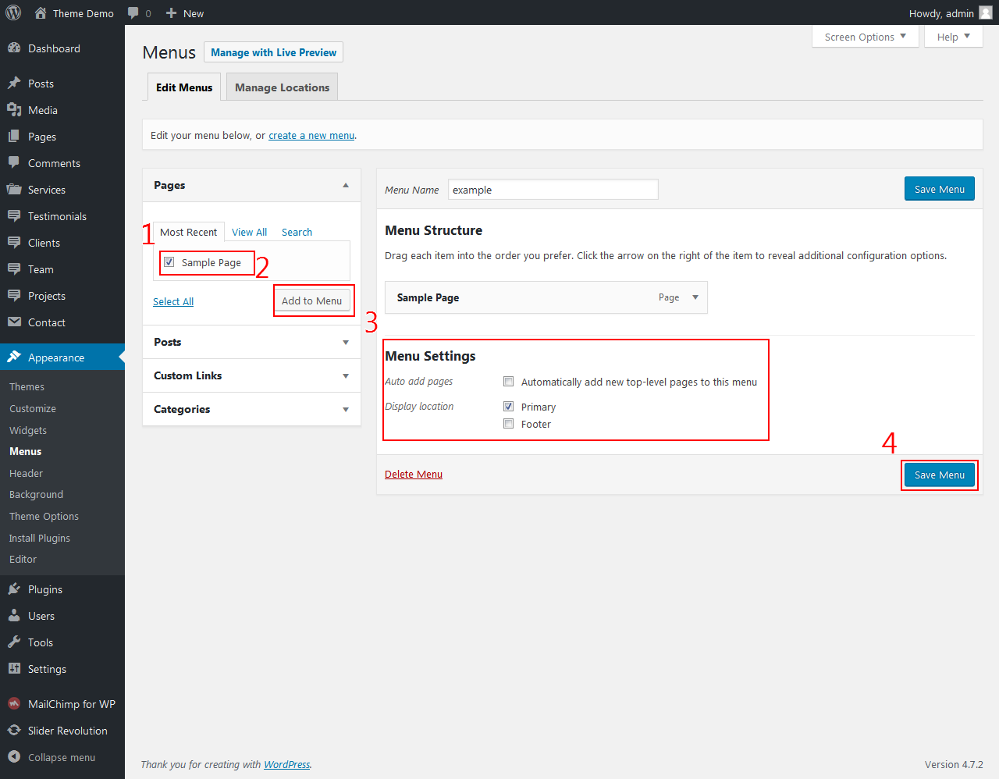Click the MailChimp for WP icon
This screenshot has height=779, width=999.
tap(14, 704)
